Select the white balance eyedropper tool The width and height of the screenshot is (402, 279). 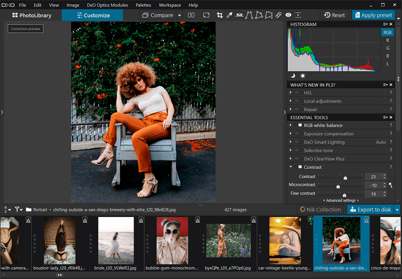229,15
